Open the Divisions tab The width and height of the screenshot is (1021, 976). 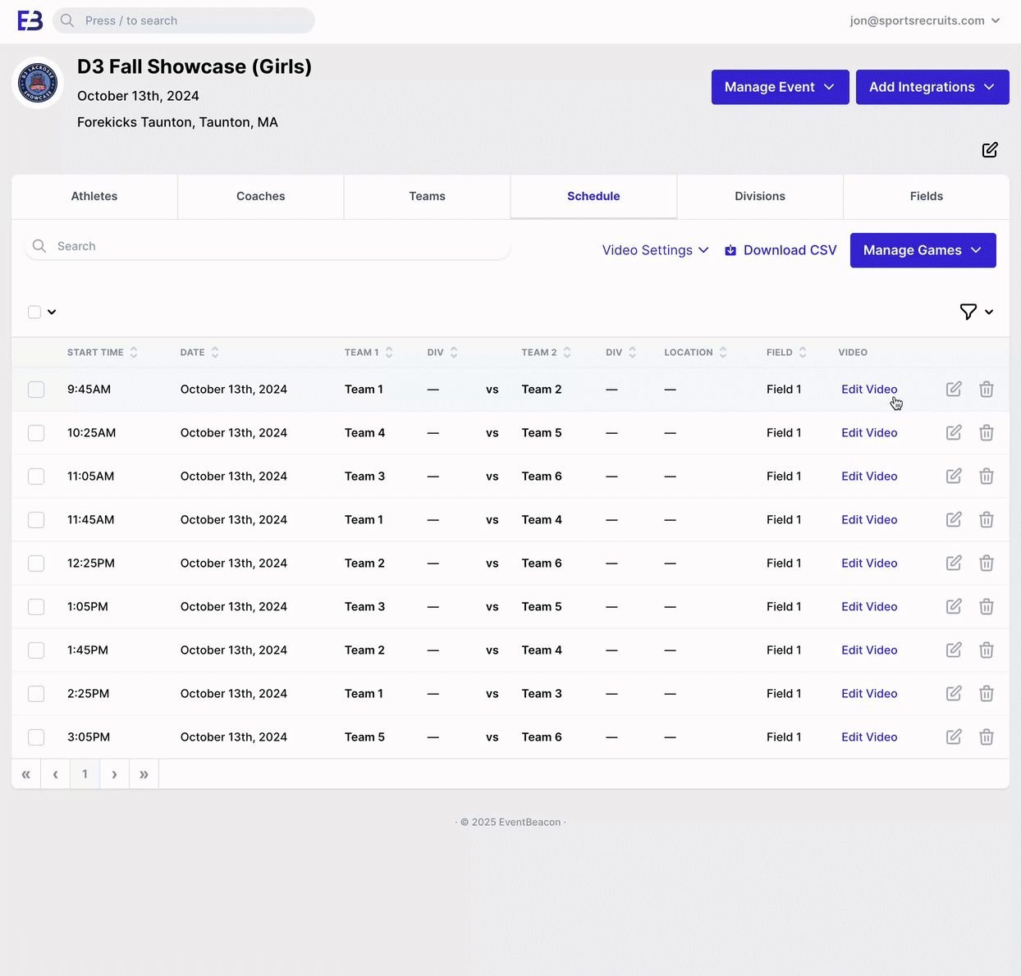pyautogui.click(x=760, y=196)
